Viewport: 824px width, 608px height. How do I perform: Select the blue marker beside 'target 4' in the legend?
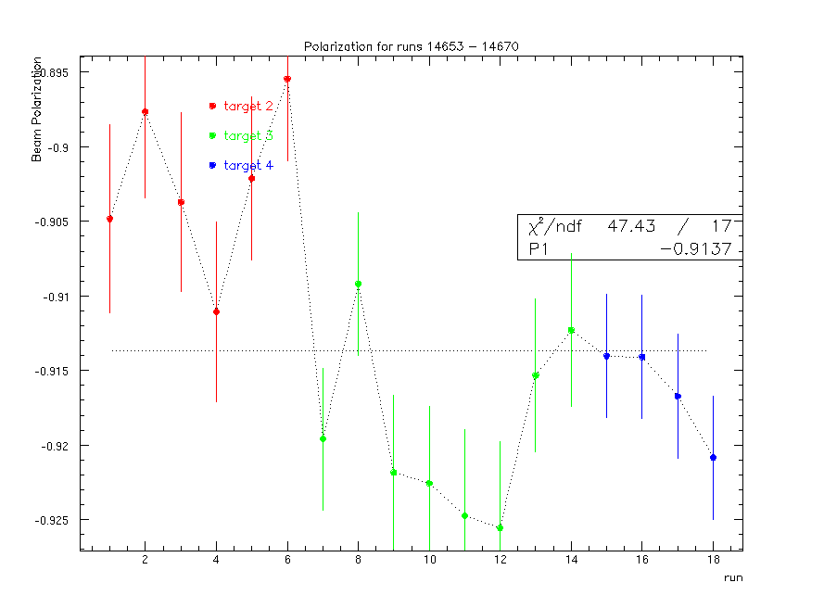pyautogui.click(x=212, y=166)
